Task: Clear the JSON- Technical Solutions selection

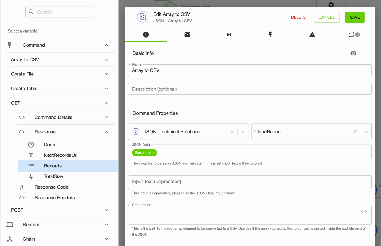Action: point(232,132)
